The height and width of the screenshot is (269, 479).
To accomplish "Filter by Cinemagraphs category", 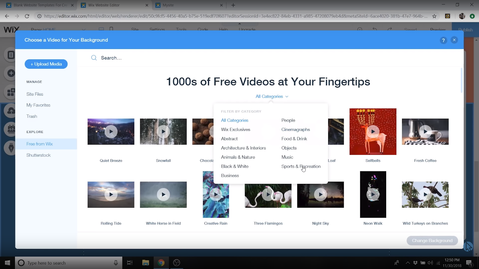I will (x=296, y=129).
